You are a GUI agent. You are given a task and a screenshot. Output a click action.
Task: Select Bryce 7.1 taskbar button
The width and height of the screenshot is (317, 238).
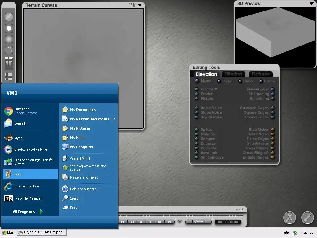pyautogui.click(x=42, y=232)
